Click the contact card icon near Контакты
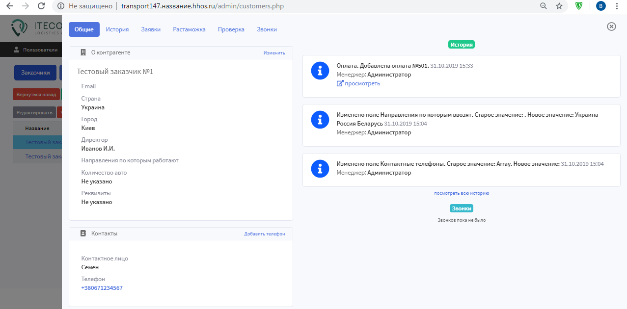The width and height of the screenshot is (627, 309). click(83, 233)
